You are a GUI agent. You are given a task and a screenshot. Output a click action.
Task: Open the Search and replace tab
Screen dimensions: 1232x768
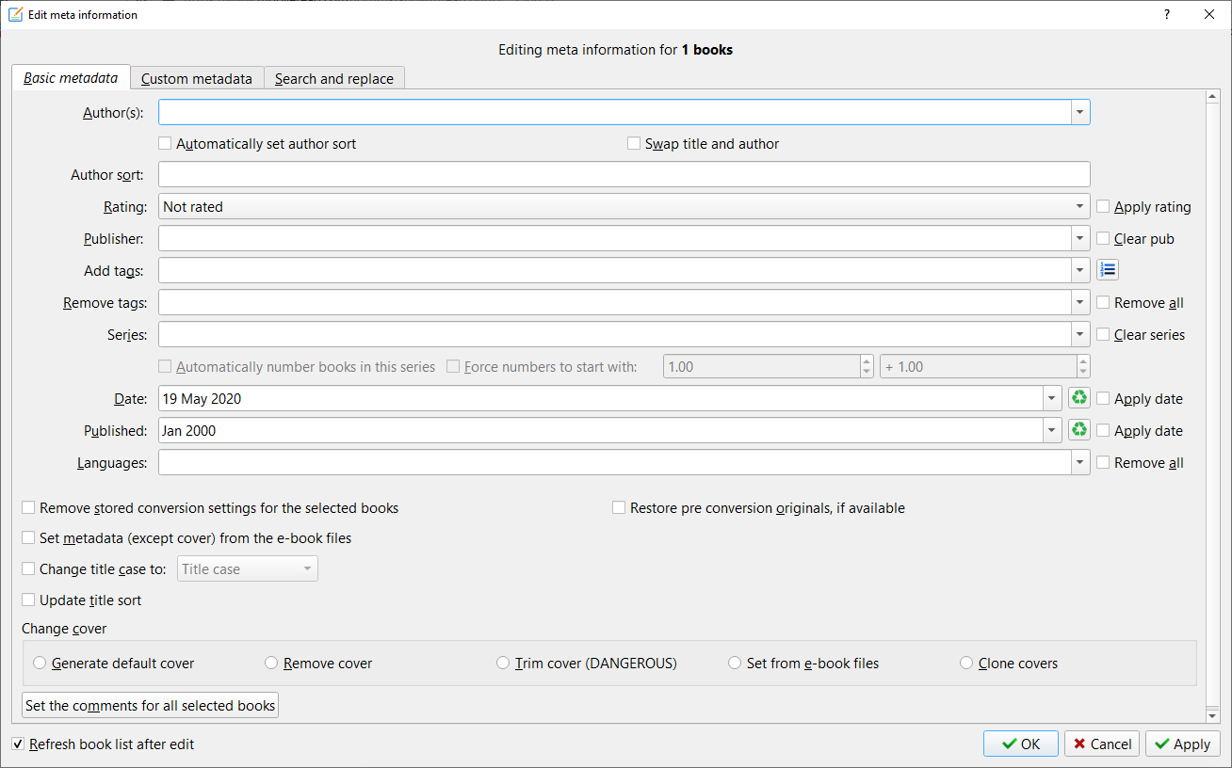click(x=334, y=79)
